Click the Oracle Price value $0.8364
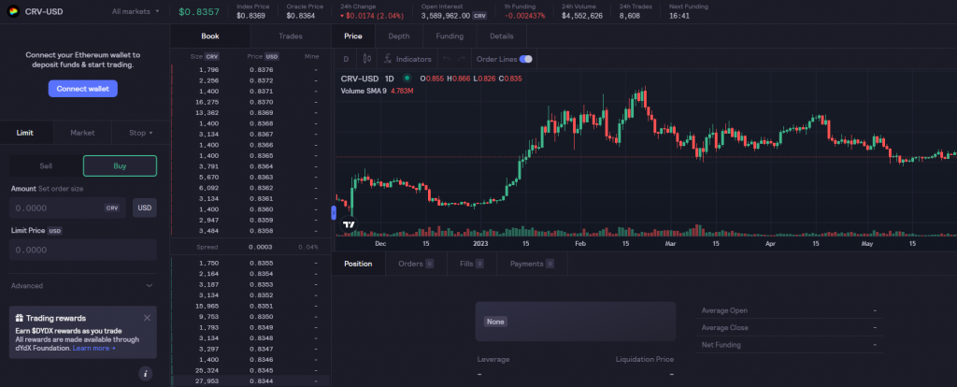The height and width of the screenshot is (387, 957). coord(300,16)
